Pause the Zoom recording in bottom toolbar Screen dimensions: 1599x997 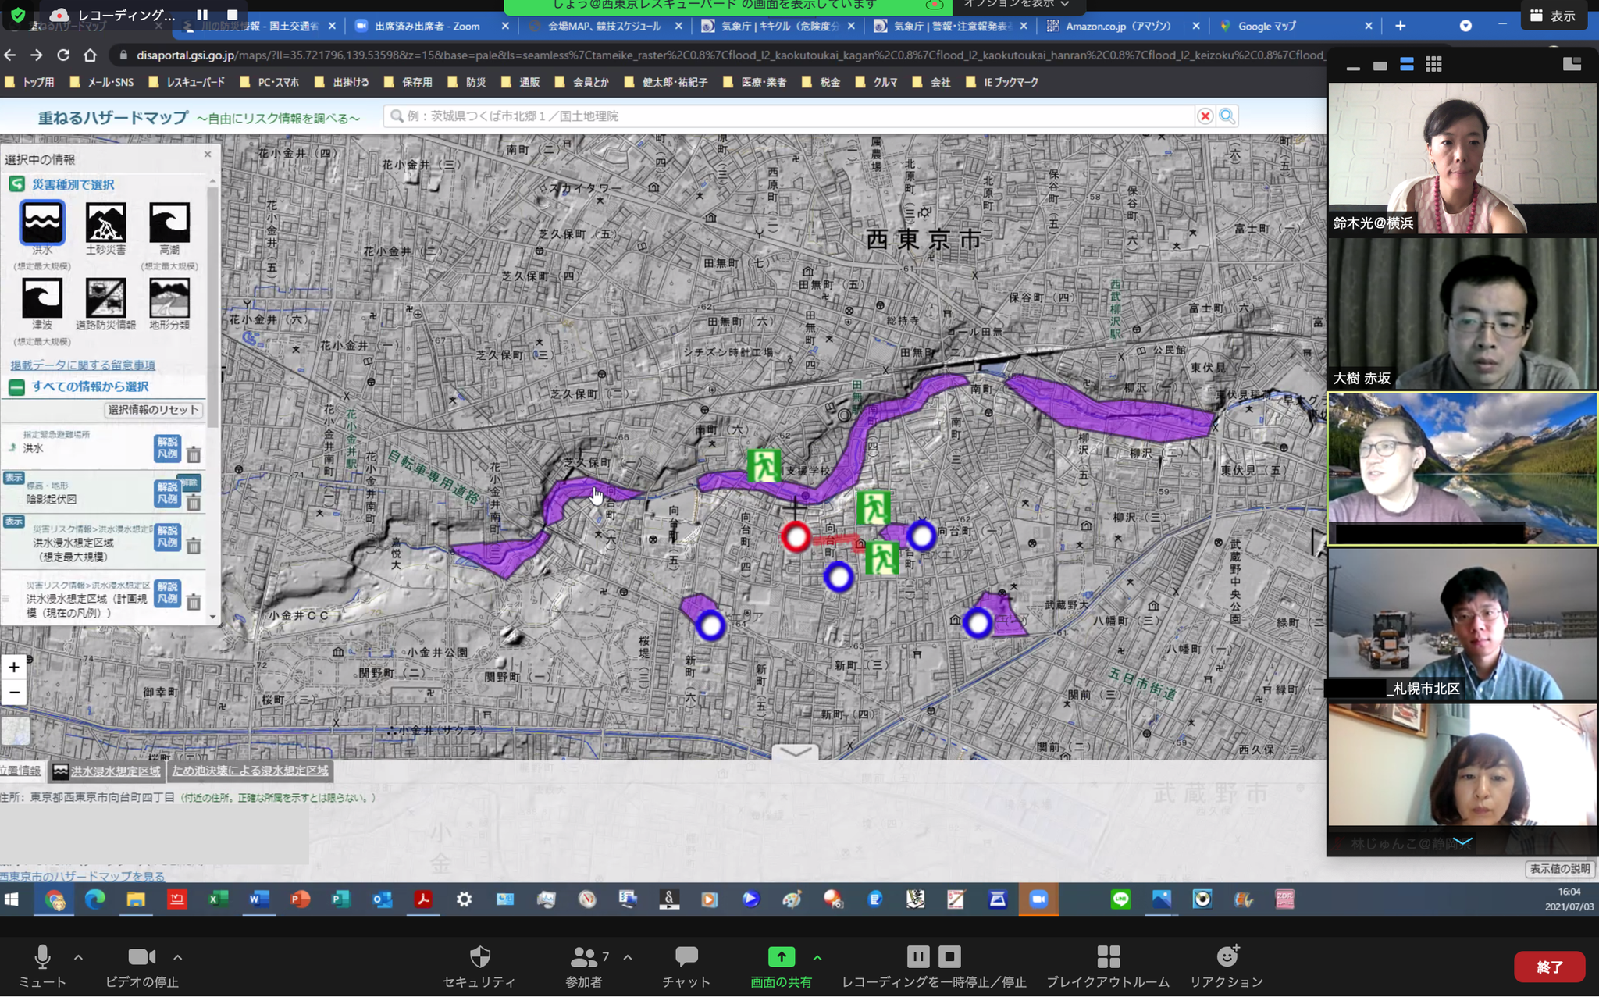click(918, 956)
